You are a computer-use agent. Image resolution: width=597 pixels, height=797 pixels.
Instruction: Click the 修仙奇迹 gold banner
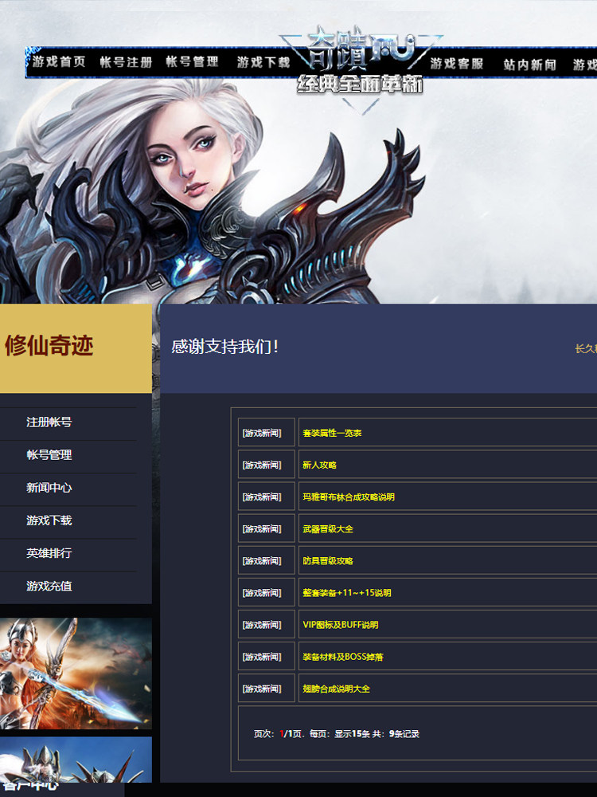[x=76, y=348]
